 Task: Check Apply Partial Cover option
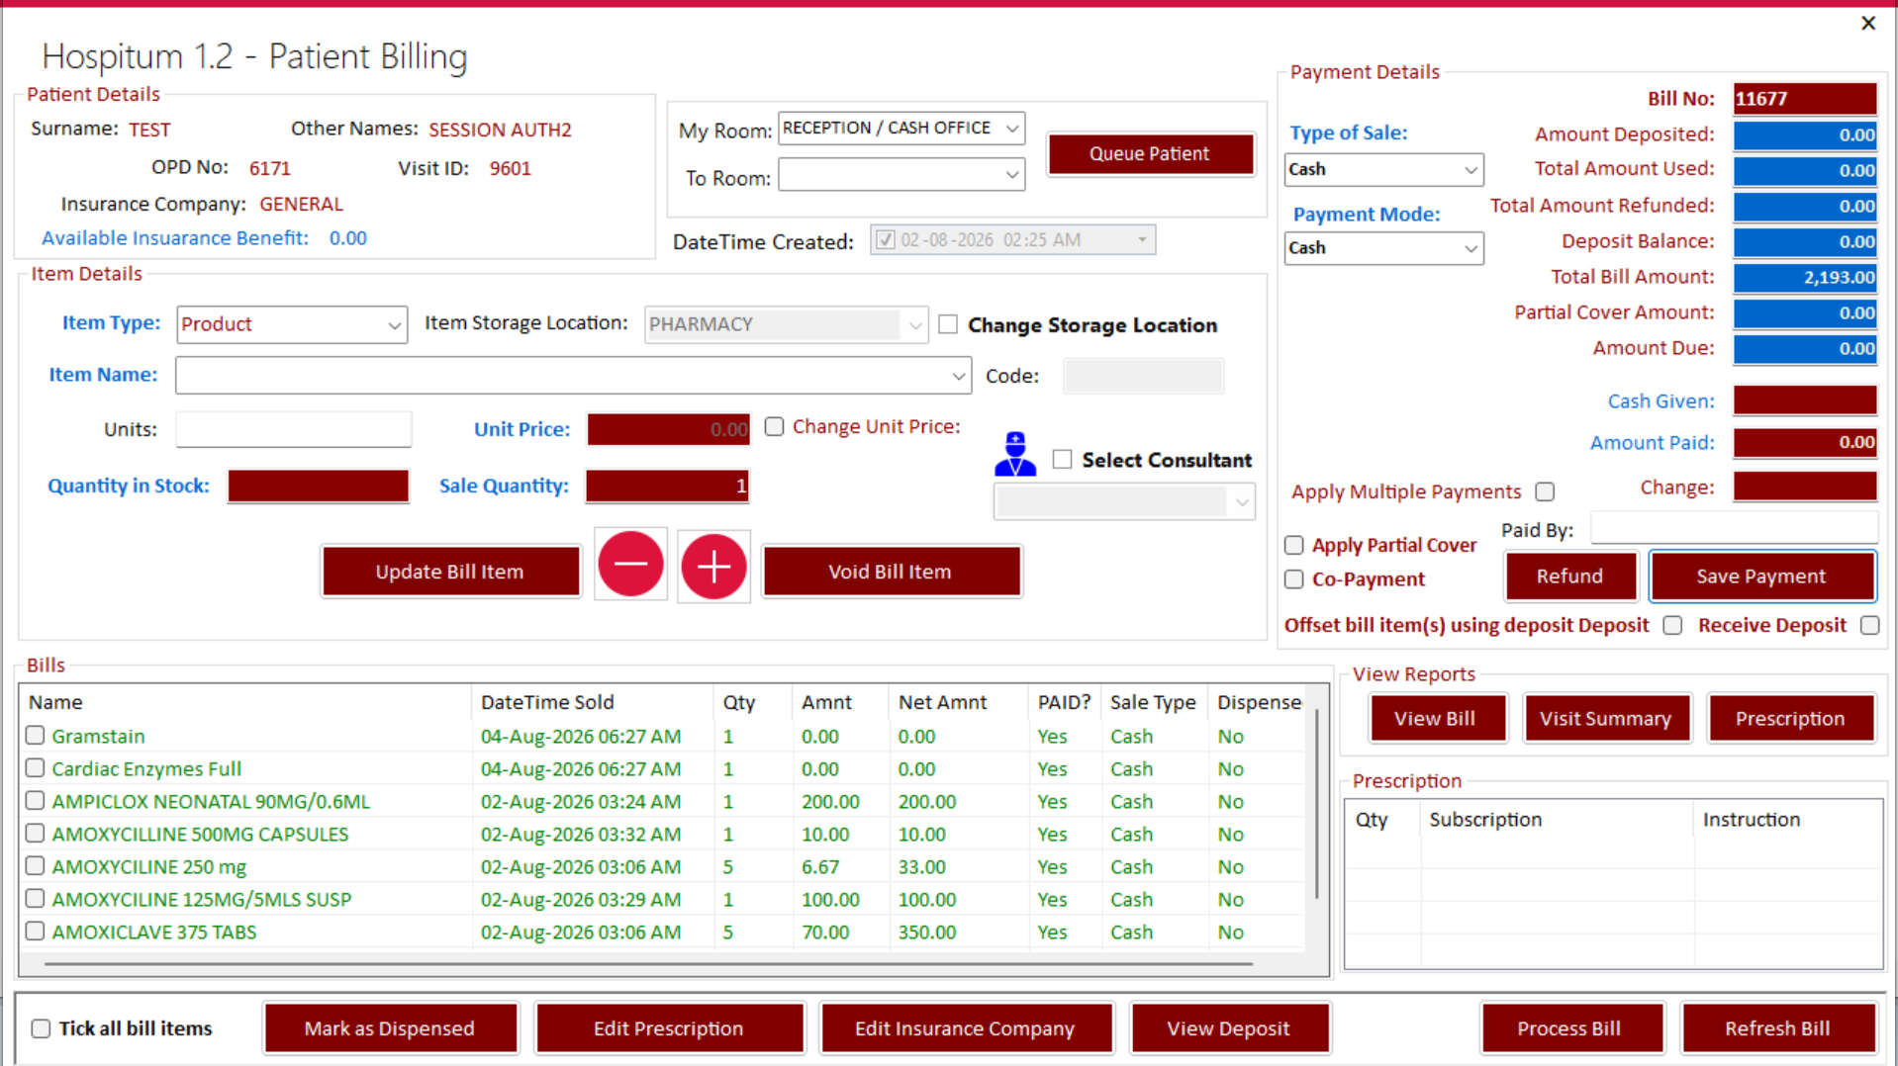tap(1293, 545)
